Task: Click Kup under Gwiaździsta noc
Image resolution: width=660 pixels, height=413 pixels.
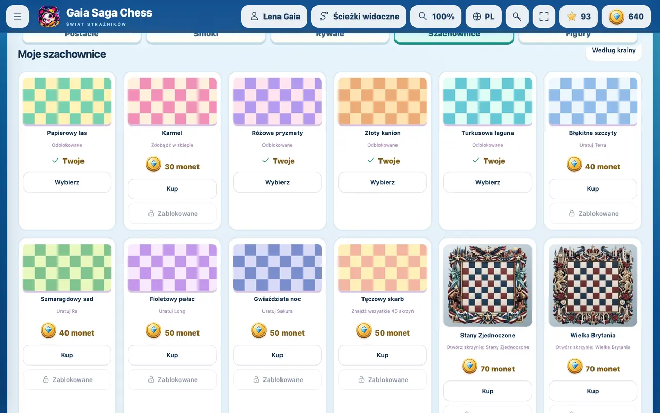Action: tap(277, 355)
